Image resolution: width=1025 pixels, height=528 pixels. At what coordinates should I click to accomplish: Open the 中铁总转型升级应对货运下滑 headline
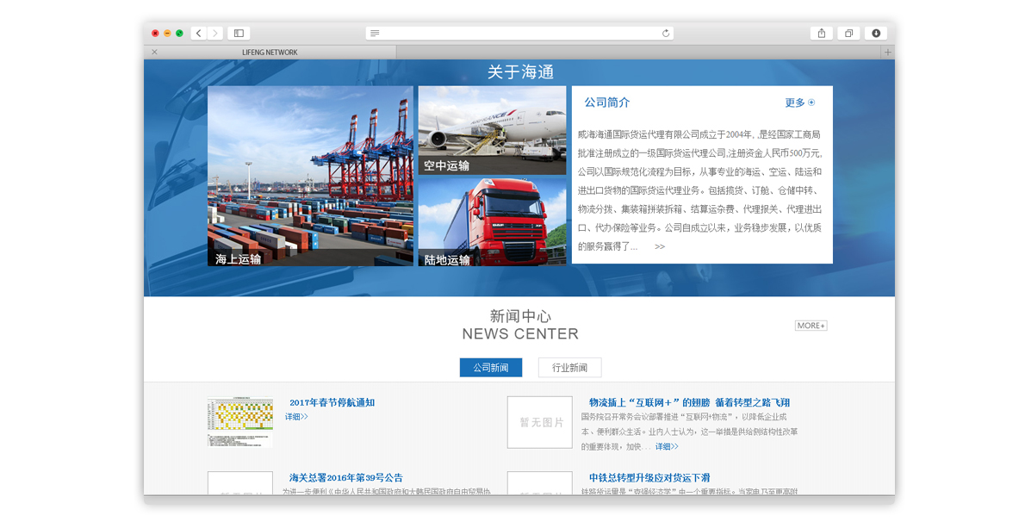(x=649, y=478)
